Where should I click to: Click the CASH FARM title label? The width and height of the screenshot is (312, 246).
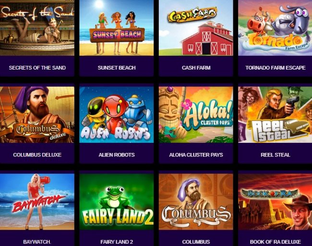(x=196, y=68)
